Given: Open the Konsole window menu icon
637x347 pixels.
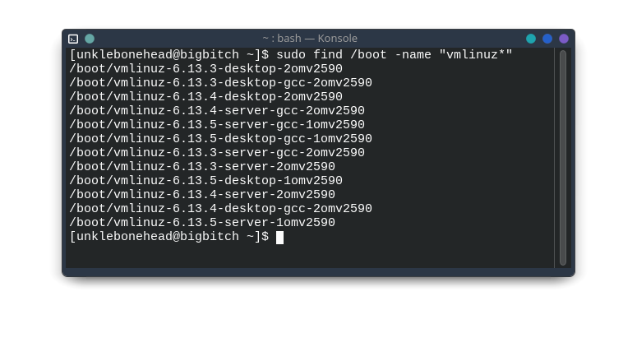Looking at the screenshot, I should click(73, 39).
